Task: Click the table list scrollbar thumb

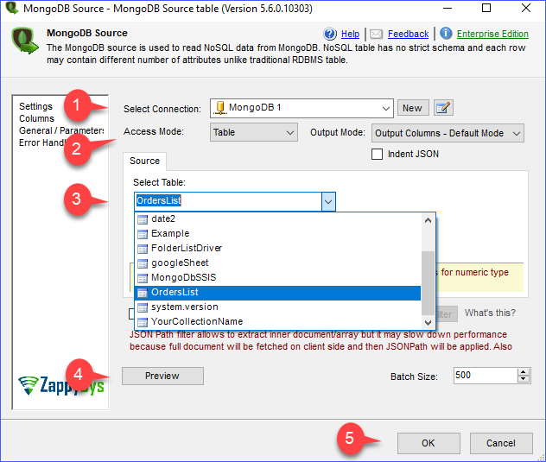Action: pyautogui.click(x=428, y=283)
